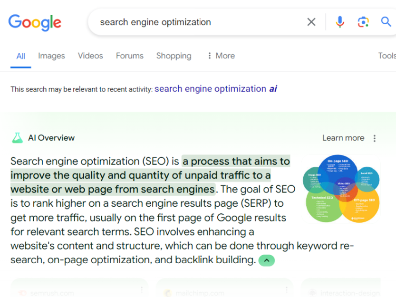Click the Google logo
This screenshot has height=297, width=396.
coord(35,23)
